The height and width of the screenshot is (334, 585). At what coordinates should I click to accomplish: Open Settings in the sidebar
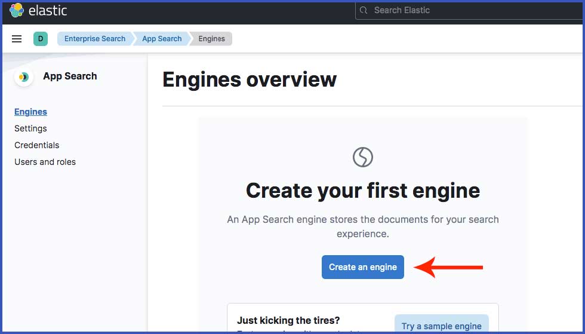(30, 128)
